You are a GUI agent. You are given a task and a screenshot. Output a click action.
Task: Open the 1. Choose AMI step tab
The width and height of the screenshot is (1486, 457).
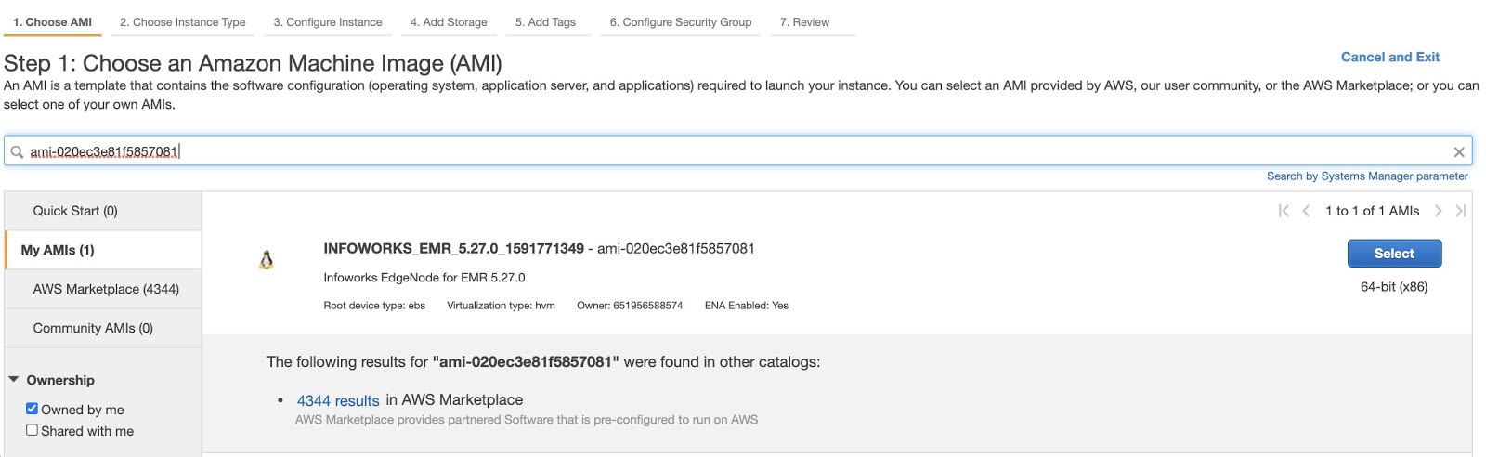pyautogui.click(x=52, y=22)
